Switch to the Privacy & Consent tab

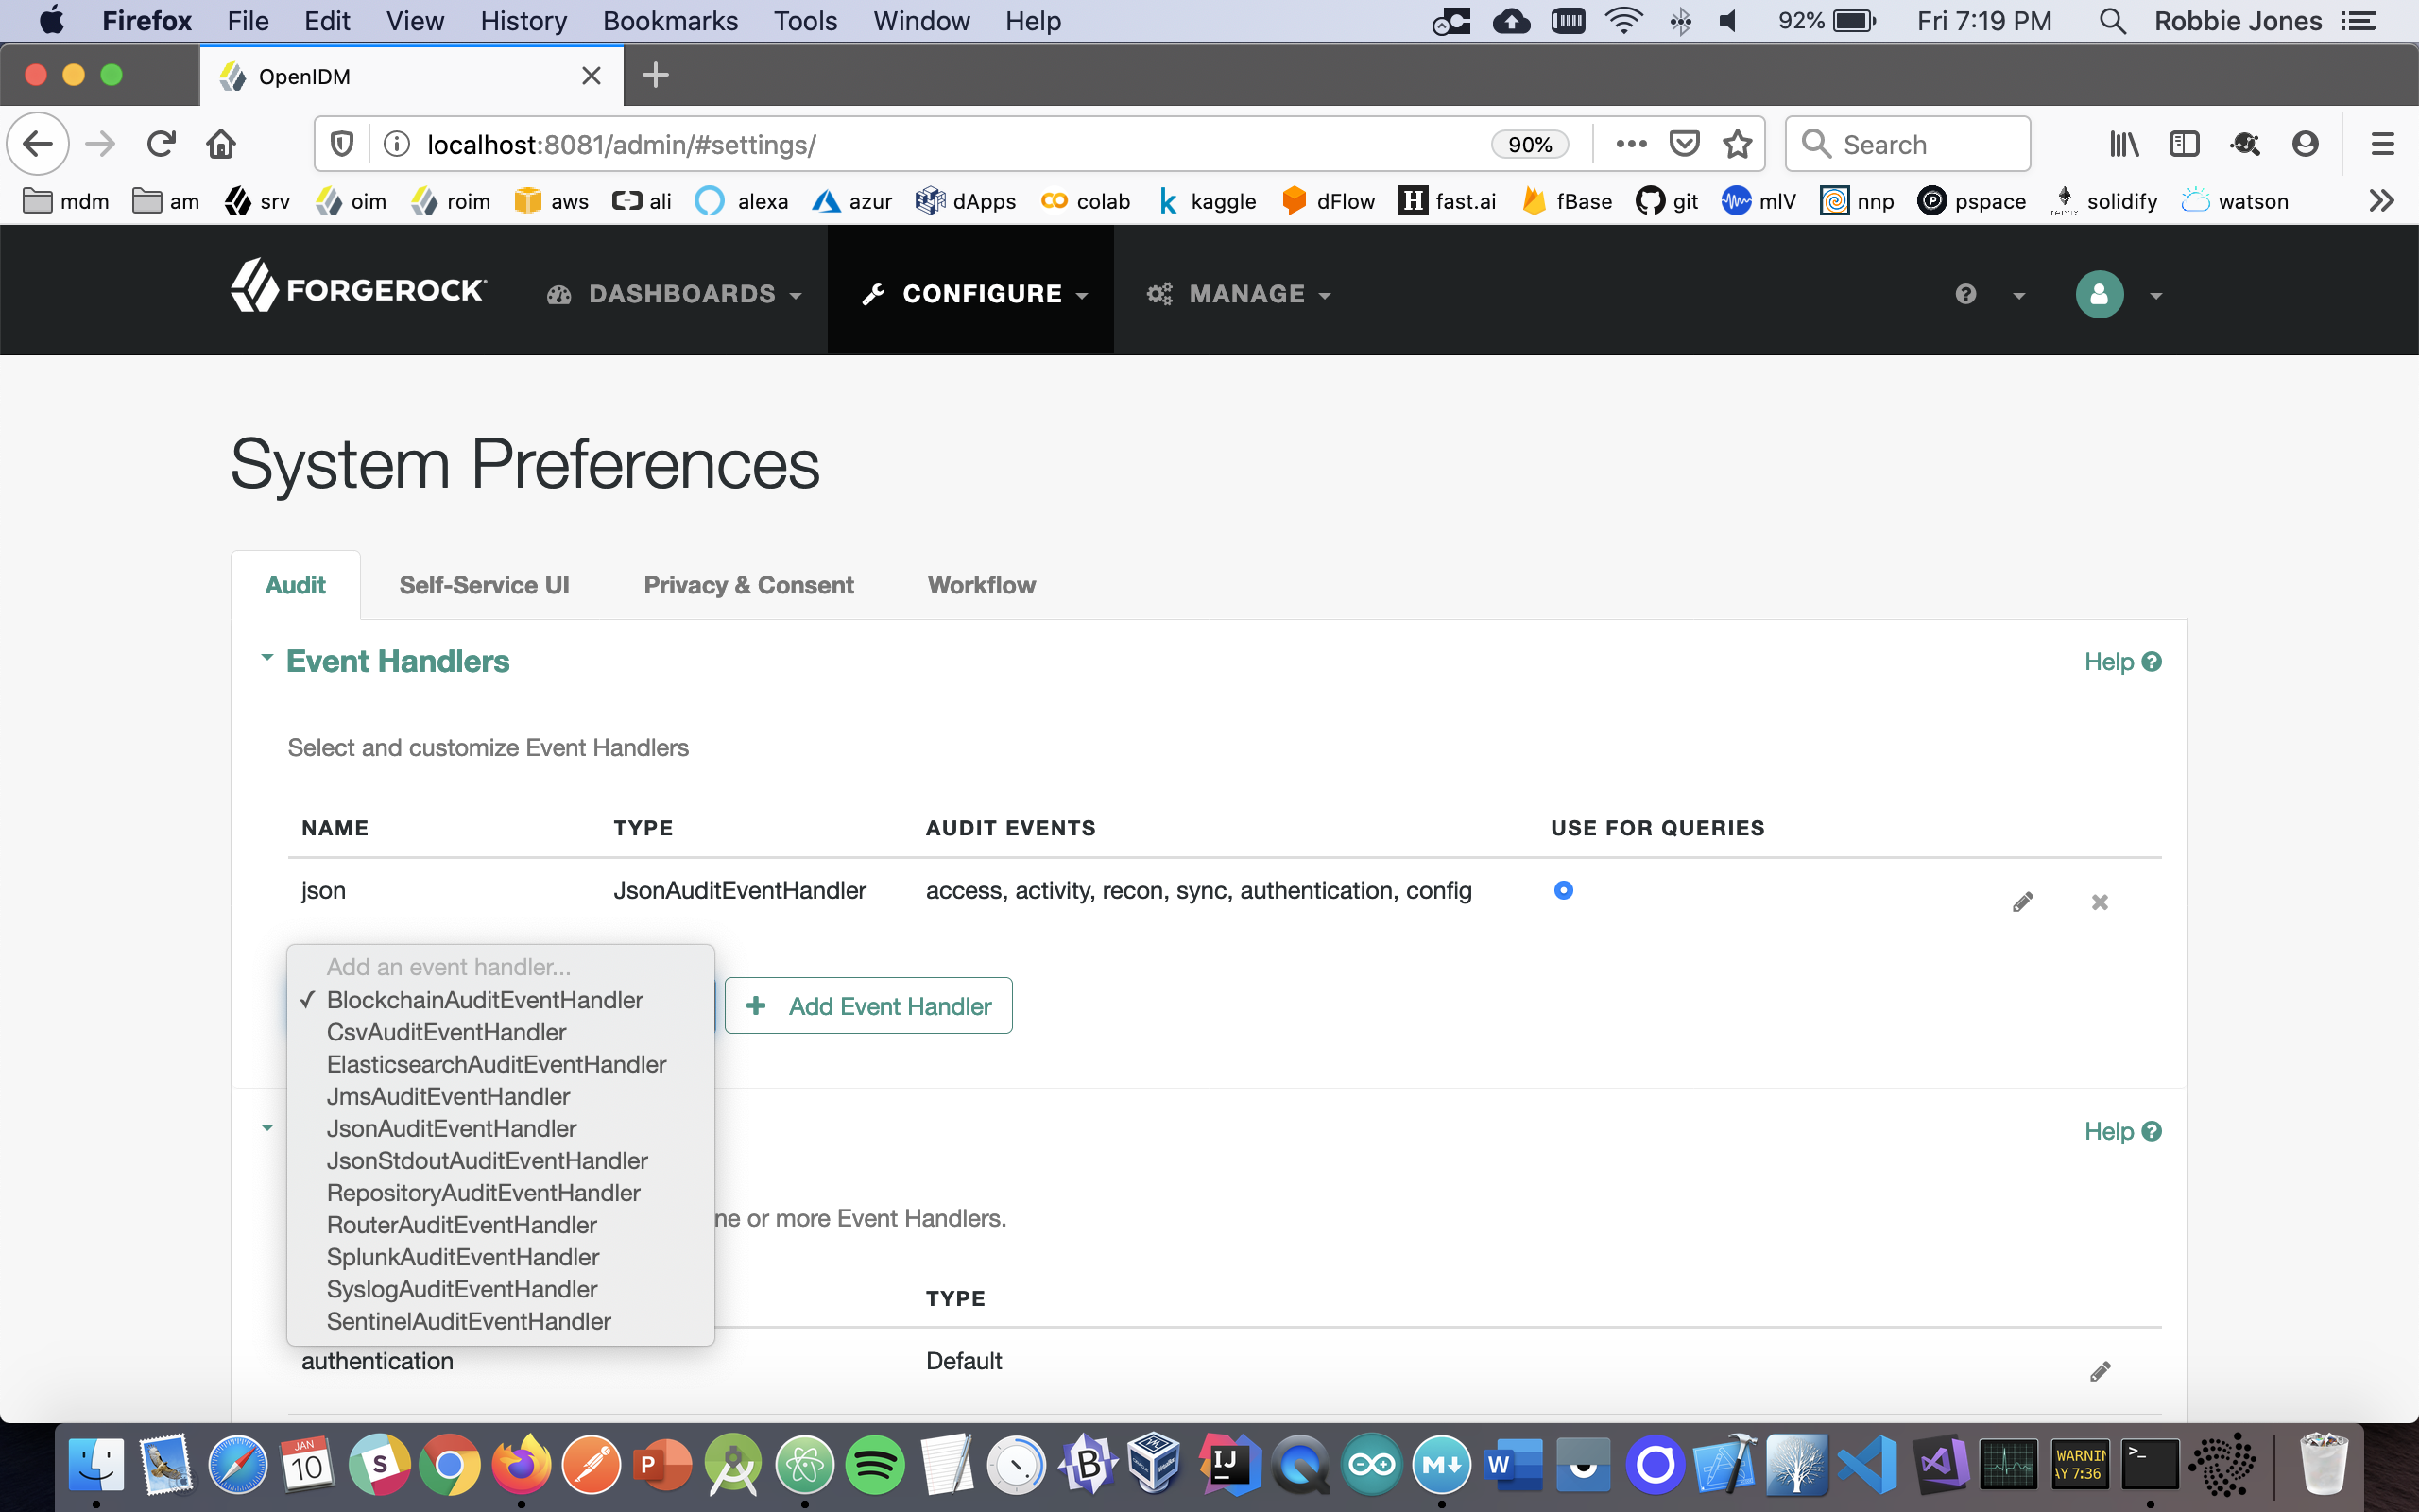747,585
